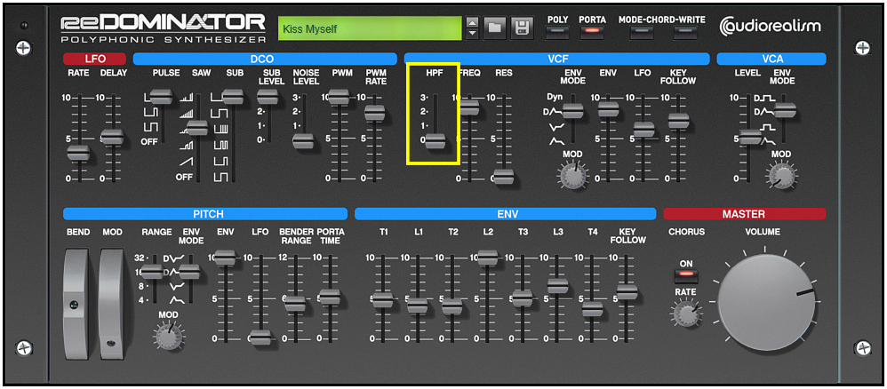Click the envelope L2 slider handle

[x=488, y=258]
